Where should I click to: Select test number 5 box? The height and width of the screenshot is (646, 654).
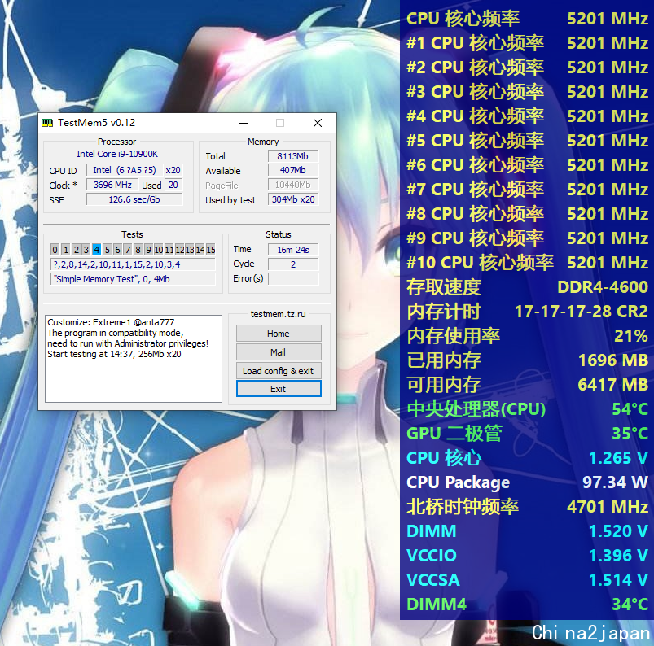coord(108,250)
